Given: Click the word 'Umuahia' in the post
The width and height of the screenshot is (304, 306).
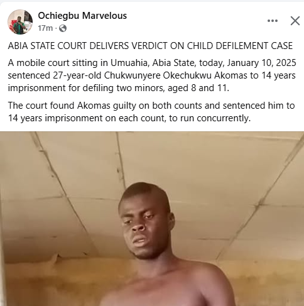Looking at the screenshot, I should point(130,63).
